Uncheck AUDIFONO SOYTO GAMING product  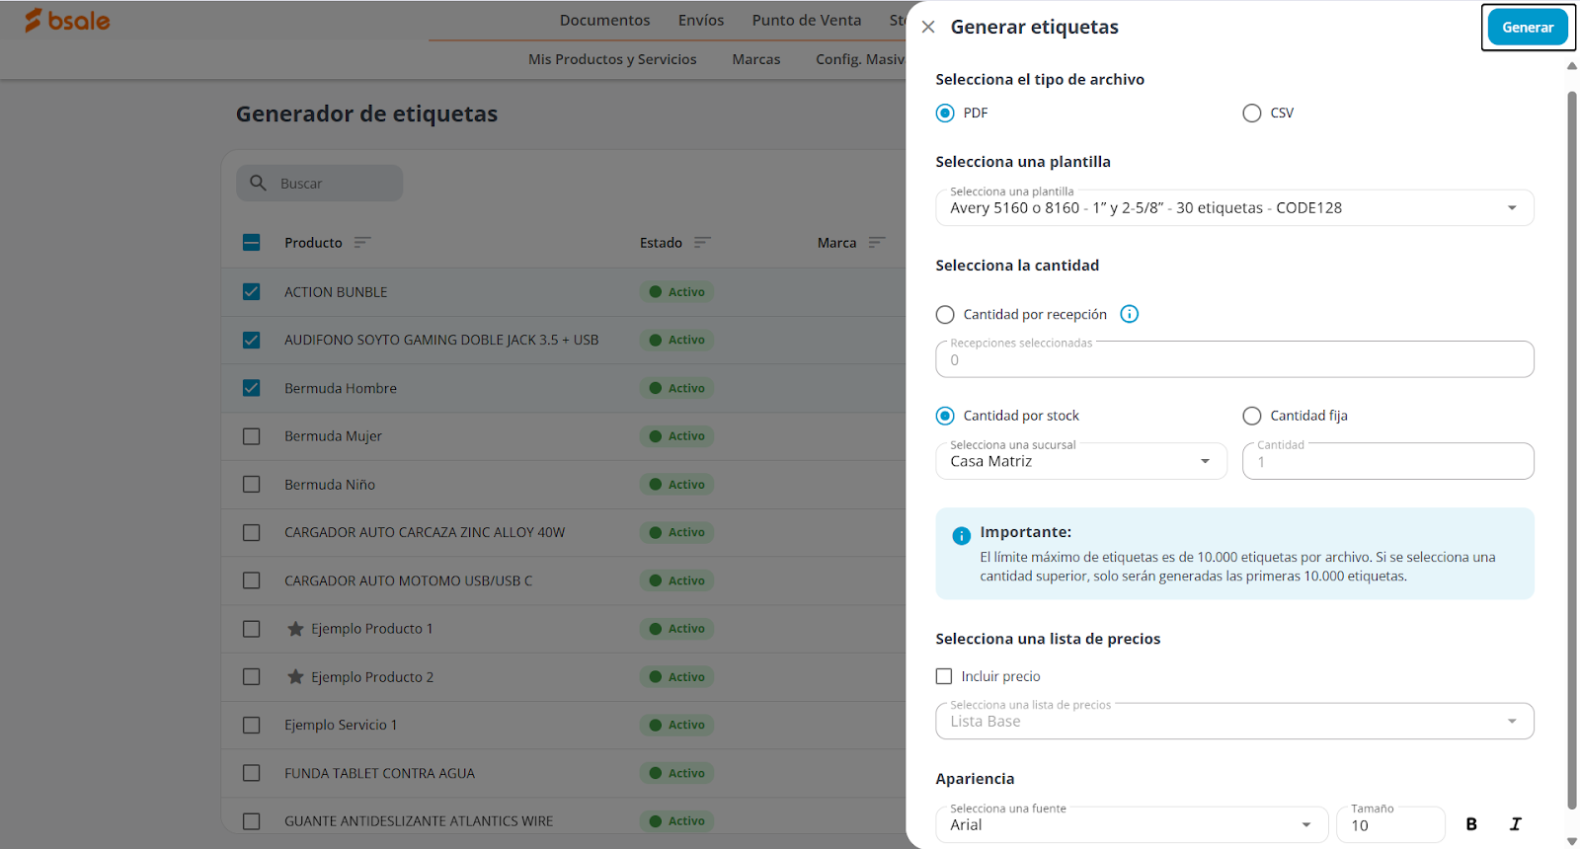pyautogui.click(x=252, y=340)
